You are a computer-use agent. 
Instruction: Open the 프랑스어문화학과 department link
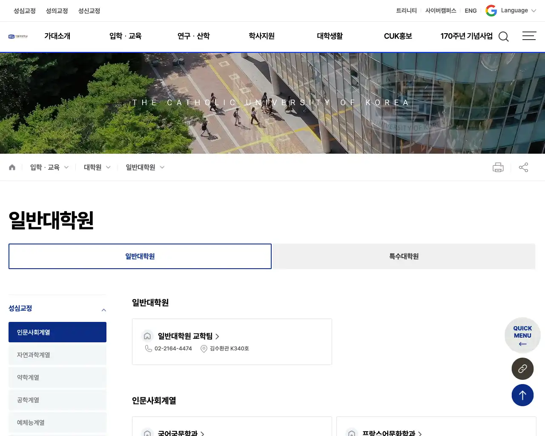pos(392,433)
